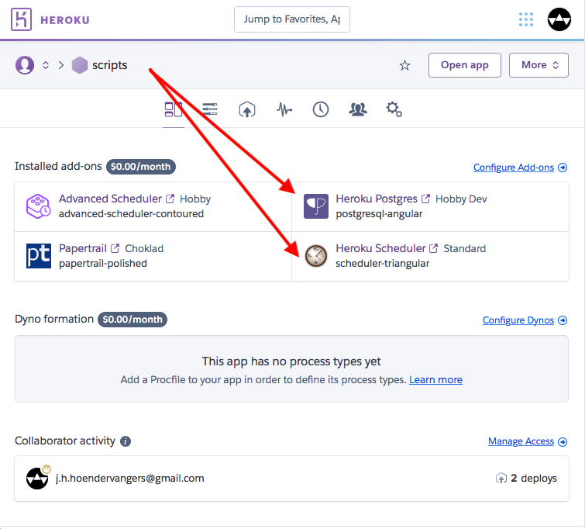Click the scripts app name in breadcrumb
The width and height of the screenshot is (585, 529).
[x=110, y=65]
